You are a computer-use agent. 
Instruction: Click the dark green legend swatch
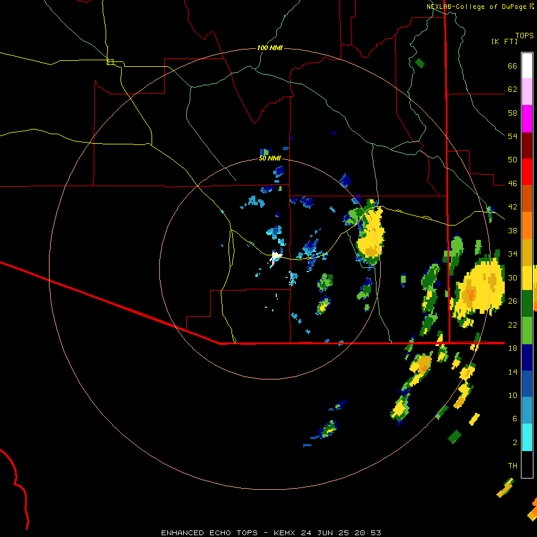coord(527,304)
